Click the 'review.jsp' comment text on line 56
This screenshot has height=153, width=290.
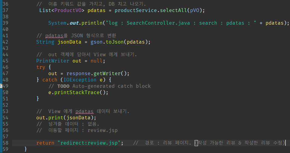pyautogui.click(x=103, y=130)
